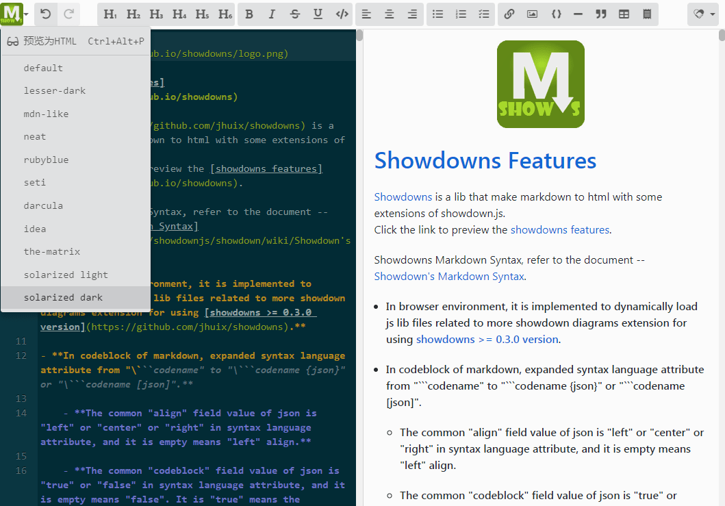Place cursor on editor line 14
Screen dimensions: 725x506
pos(193,427)
